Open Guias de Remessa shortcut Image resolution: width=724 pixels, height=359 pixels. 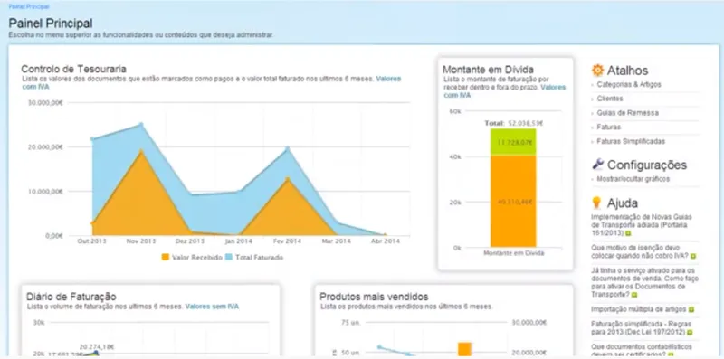(x=627, y=113)
